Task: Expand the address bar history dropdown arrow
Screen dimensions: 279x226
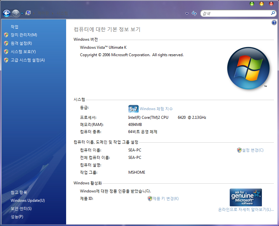Action: click(x=187, y=13)
